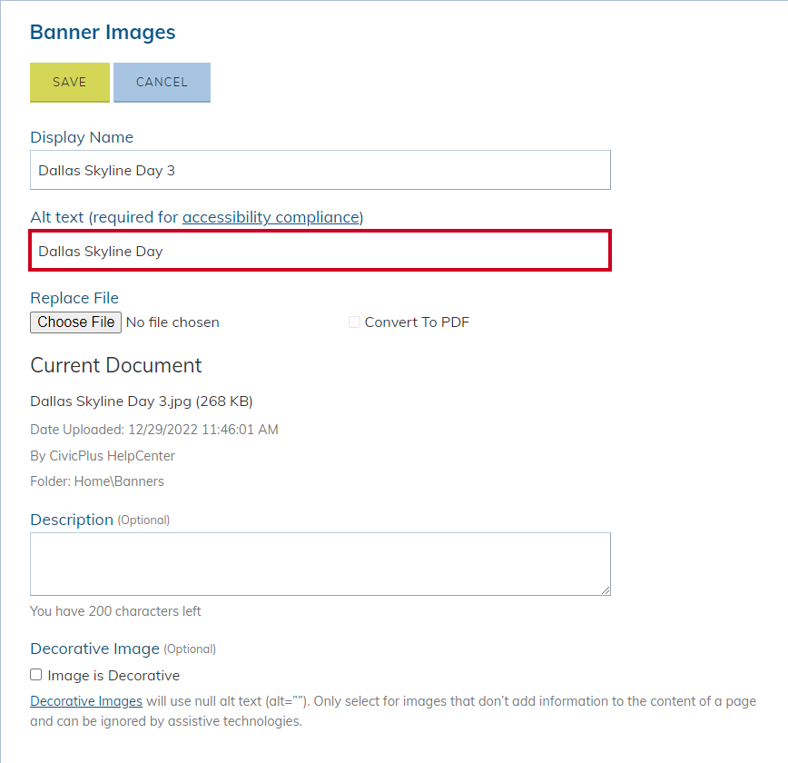Click 'Dallas Skyline Day 3.jpg (268 KB)' file name
Screen dimensions: 788x763
tap(142, 401)
